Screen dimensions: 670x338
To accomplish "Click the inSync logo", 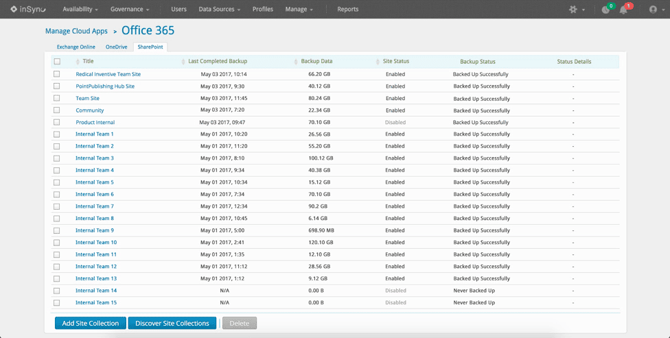I will [28, 9].
